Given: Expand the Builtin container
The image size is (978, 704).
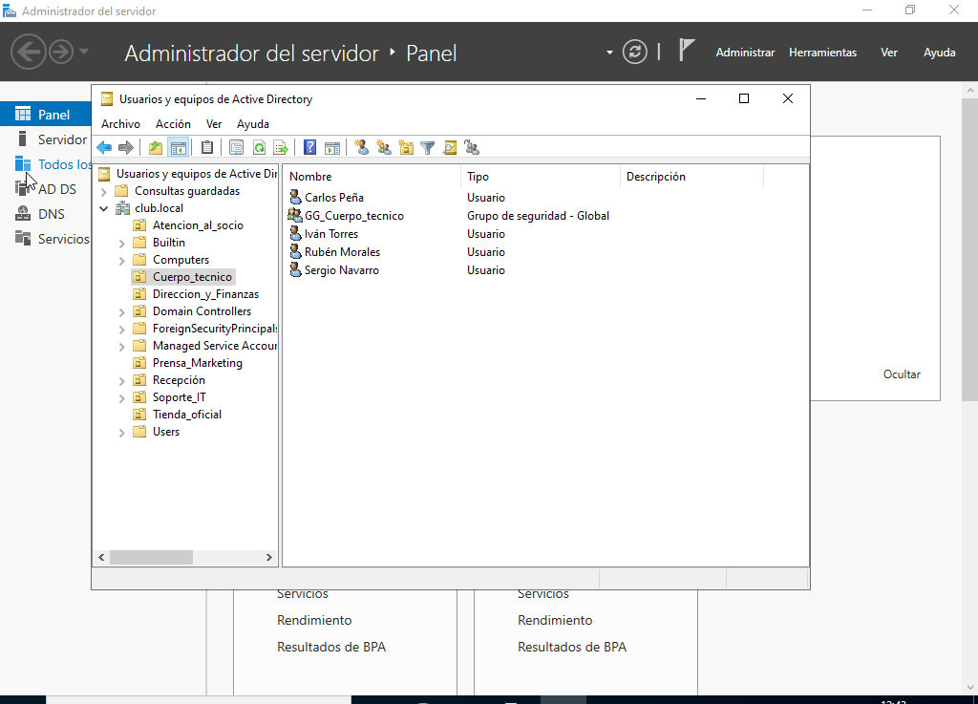Looking at the screenshot, I should (120, 242).
